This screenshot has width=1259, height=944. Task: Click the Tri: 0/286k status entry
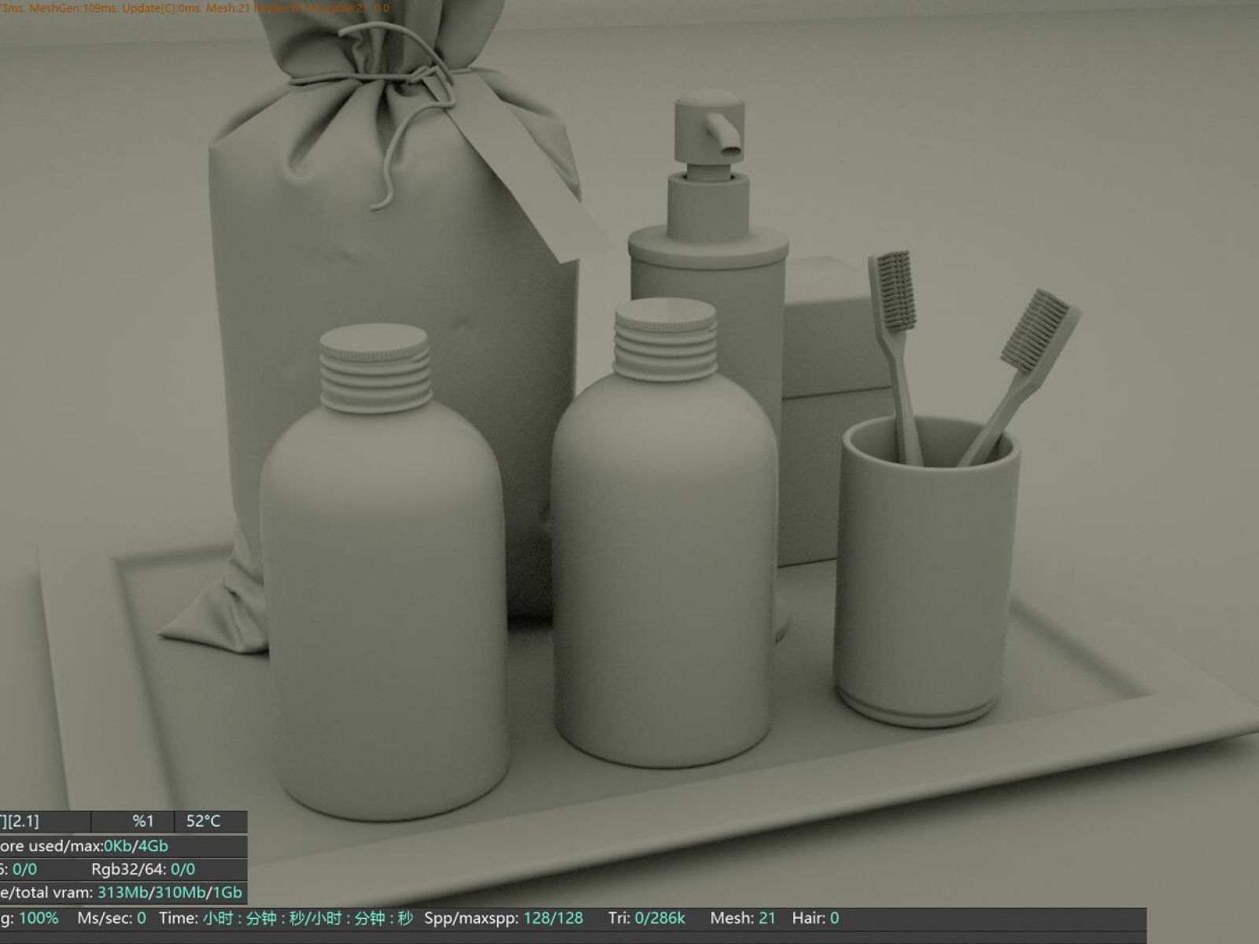647,918
